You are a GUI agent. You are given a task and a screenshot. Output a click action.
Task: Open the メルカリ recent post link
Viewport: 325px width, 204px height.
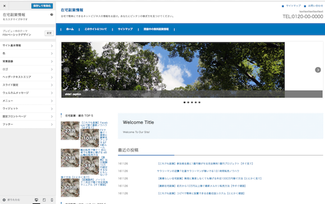(201, 186)
